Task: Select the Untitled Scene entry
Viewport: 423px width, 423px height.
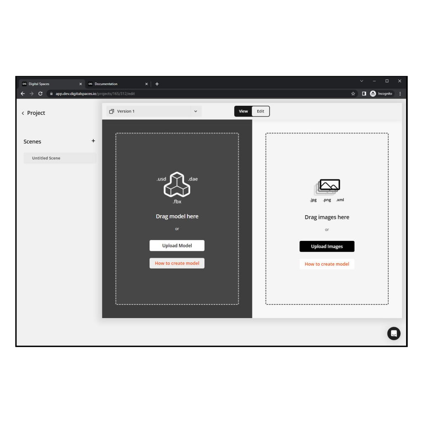Action: click(46, 158)
